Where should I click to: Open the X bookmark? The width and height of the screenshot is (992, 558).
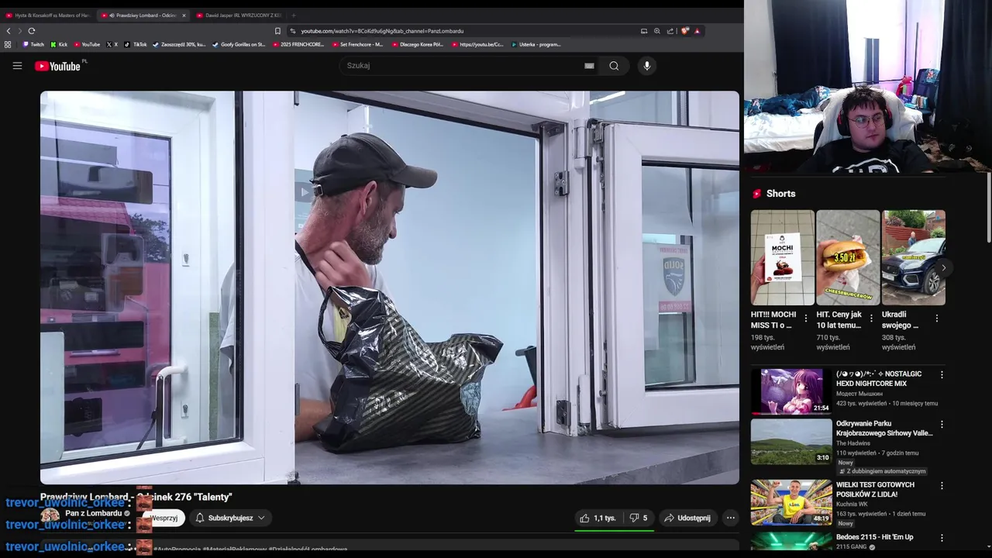tap(112, 44)
